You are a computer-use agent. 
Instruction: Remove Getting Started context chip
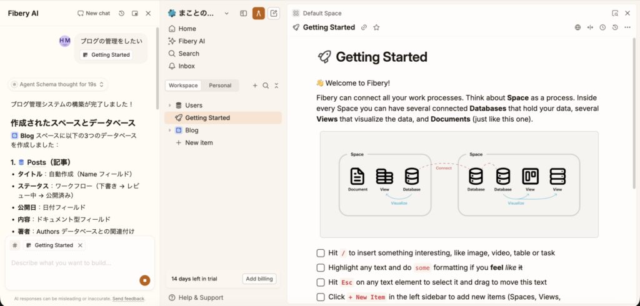[81, 245]
